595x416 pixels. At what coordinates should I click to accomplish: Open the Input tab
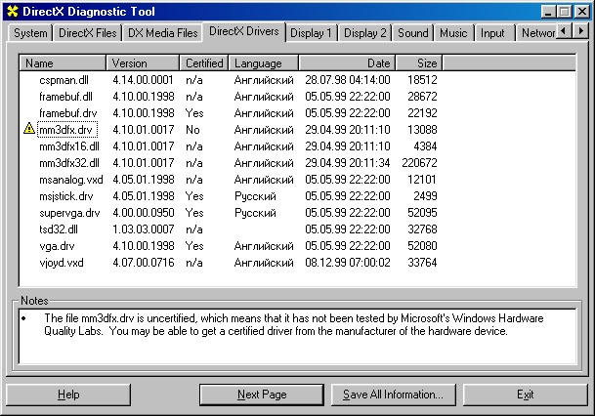tap(492, 33)
